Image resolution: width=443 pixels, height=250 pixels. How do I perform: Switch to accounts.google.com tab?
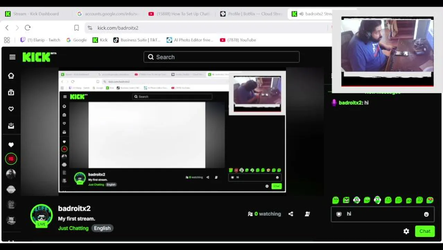click(108, 14)
